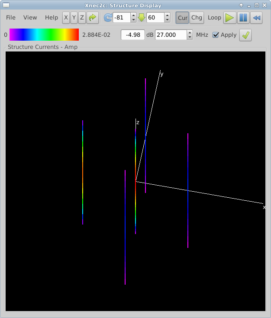Click the z axis label
The height and width of the screenshot is (318, 271).
(138, 122)
